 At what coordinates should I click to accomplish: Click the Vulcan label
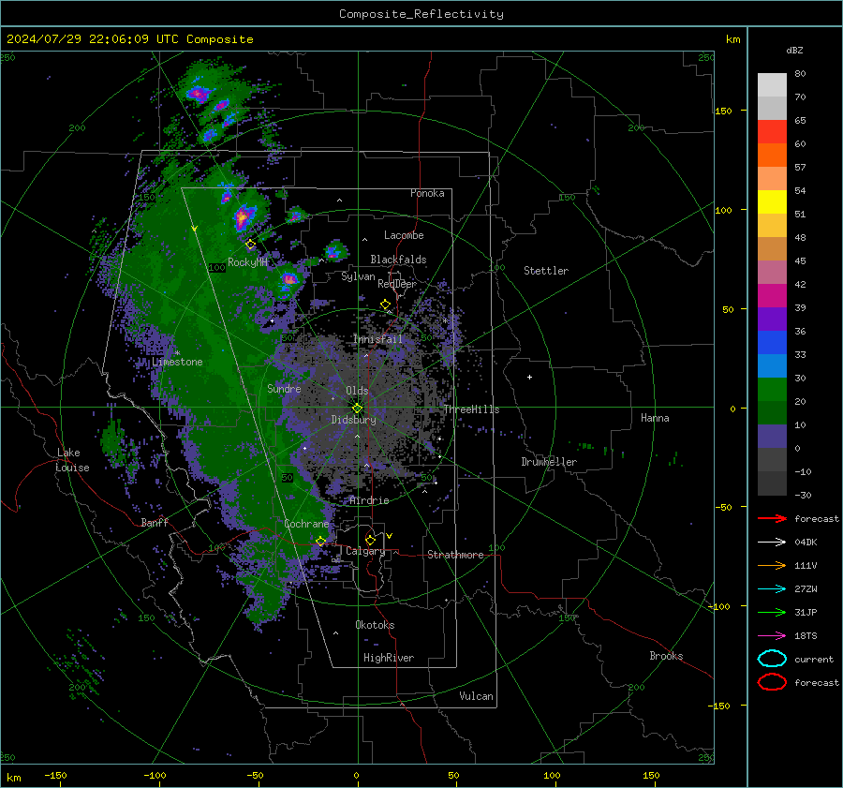tap(476, 696)
